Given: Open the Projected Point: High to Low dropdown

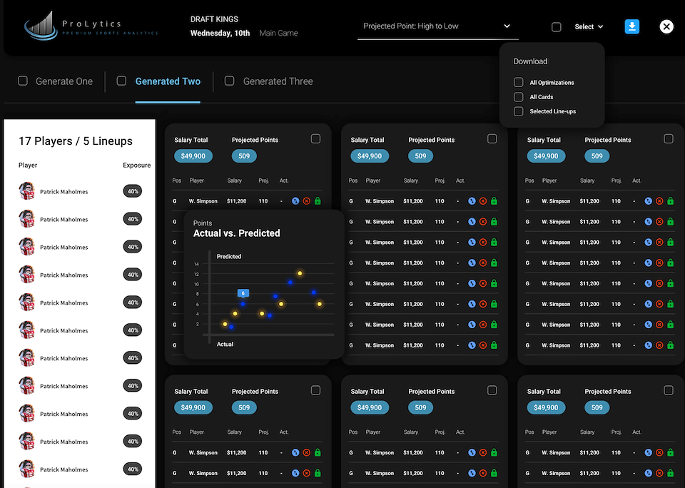Looking at the screenshot, I should pos(437,26).
